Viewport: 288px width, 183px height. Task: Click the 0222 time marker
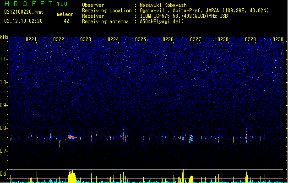(59, 39)
